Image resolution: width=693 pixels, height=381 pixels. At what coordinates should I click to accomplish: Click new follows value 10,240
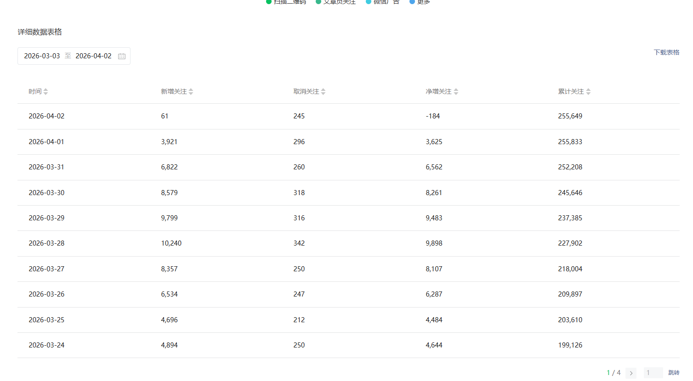coord(171,243)
